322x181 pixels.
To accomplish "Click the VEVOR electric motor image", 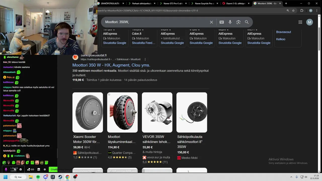I will point(157,112).
